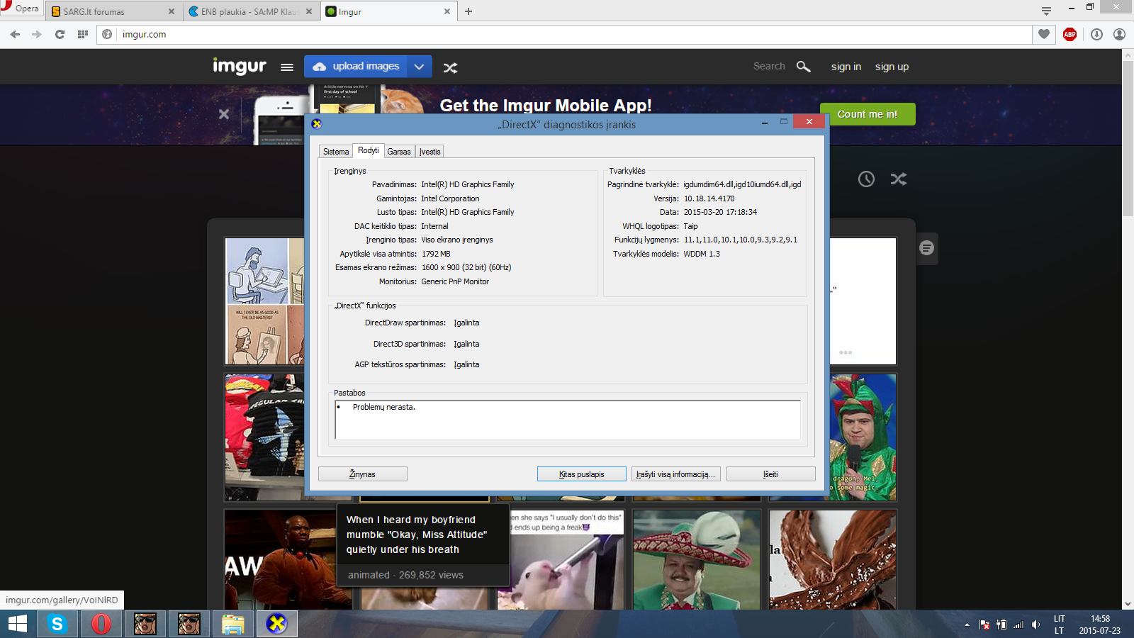Close the SARG.lt forumas tab
The height and width of the screenshot is (638, 1134).
coord(172,11)
